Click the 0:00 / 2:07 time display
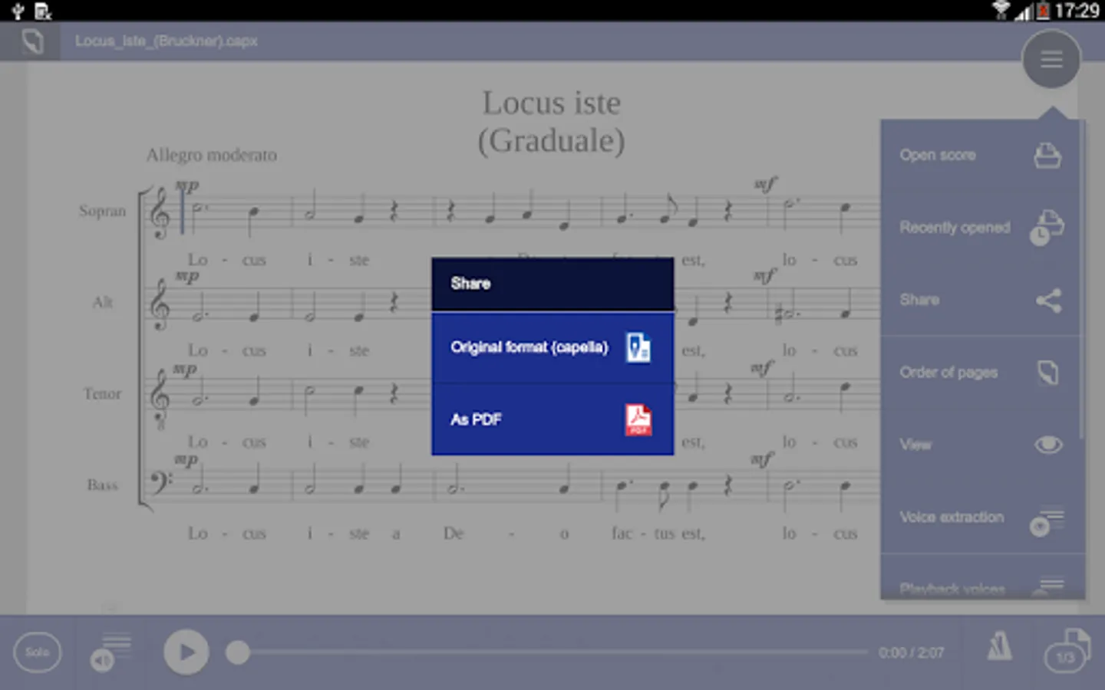The width and height of the screenshot is (1105, 690). [x=911, y=653]
